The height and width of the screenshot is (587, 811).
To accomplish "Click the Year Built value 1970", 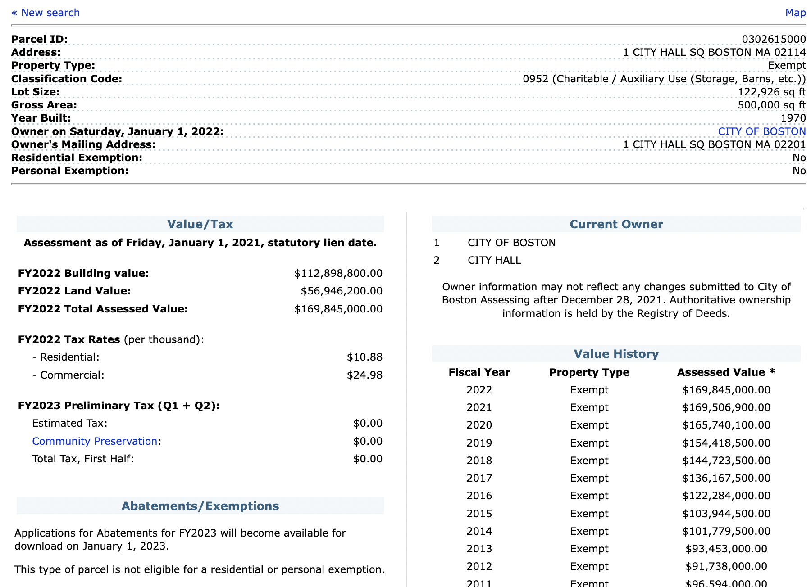I will click(793, 118).
